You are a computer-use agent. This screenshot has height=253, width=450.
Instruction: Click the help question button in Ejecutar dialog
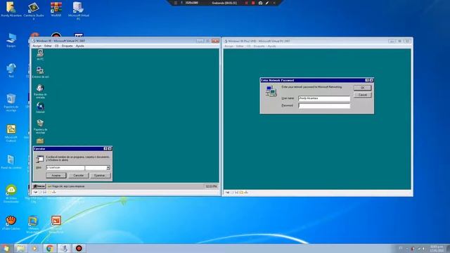(x=105, y=148)
